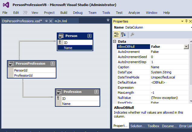Click the Profession table icon
Image resolution: width=192 pixels, height=132 pixels.
click(x=59, y=92)
